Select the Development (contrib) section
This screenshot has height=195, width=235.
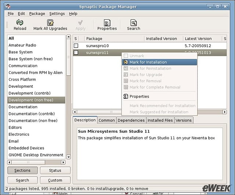click(36, 93)
